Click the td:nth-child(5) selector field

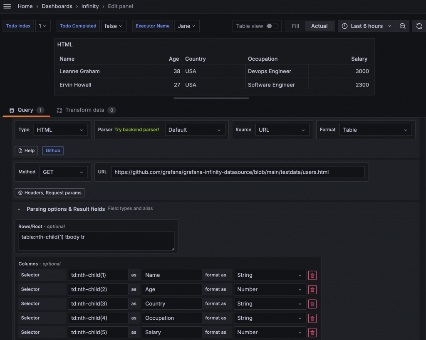pos(98,333)
